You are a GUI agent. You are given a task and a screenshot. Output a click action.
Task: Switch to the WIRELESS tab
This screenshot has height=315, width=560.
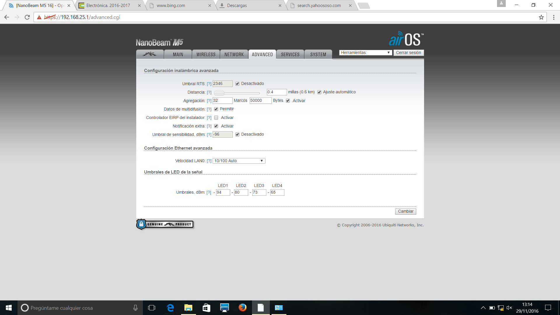[206, 54]
